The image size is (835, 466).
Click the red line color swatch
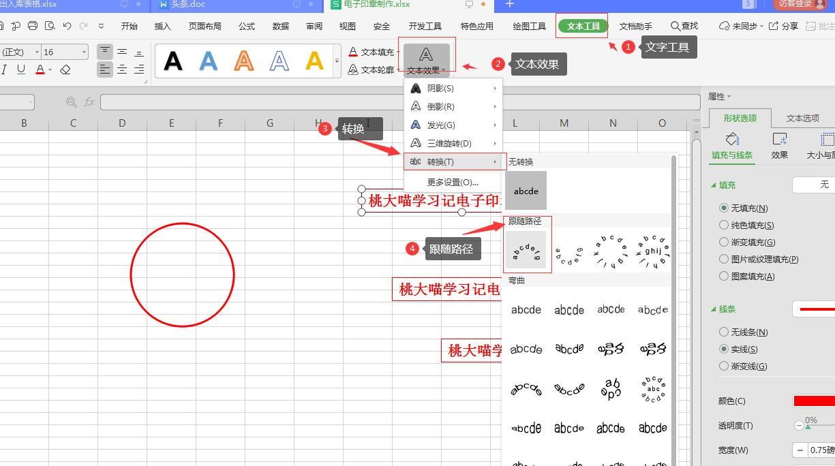(815, 401)
